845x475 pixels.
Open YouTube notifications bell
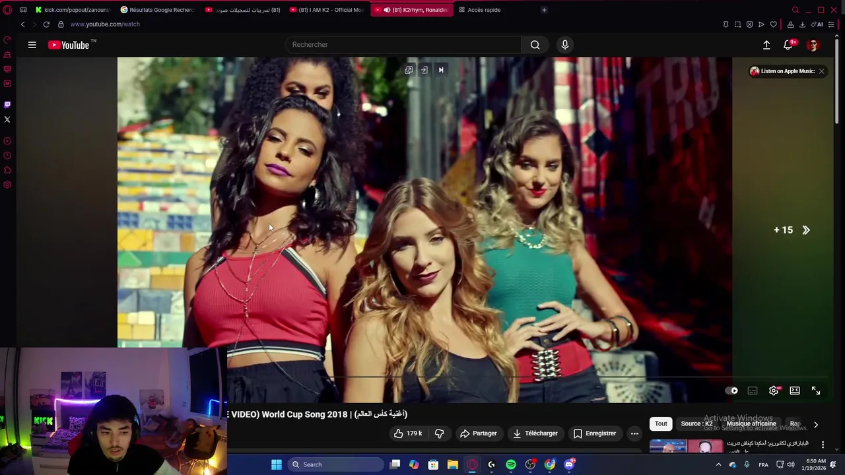coord(788,45)
